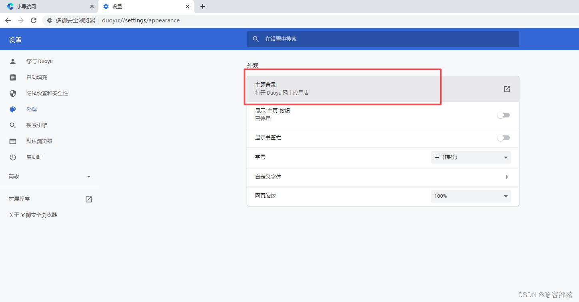Close the 设置 tab

188,6
